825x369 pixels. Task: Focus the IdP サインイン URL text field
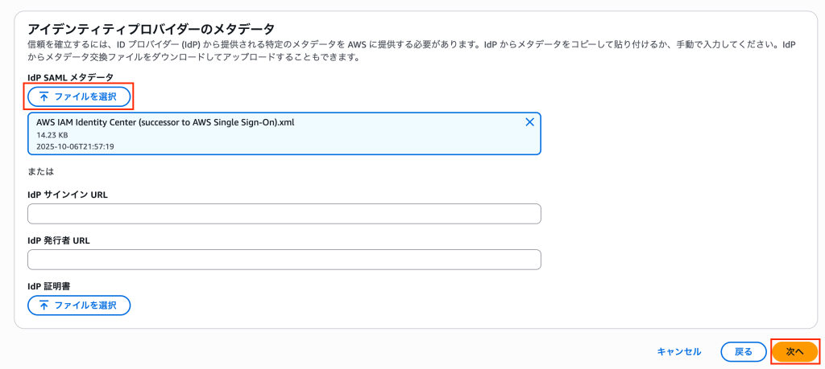coord(284,214)
